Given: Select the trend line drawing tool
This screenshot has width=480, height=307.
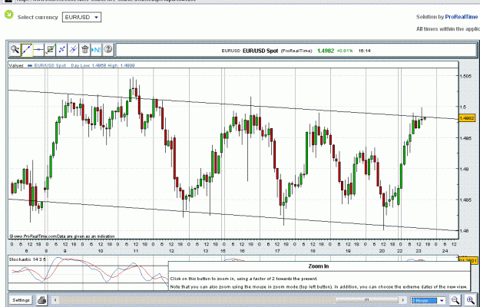Looking at the screenshot, I should [x=27, y=50].
